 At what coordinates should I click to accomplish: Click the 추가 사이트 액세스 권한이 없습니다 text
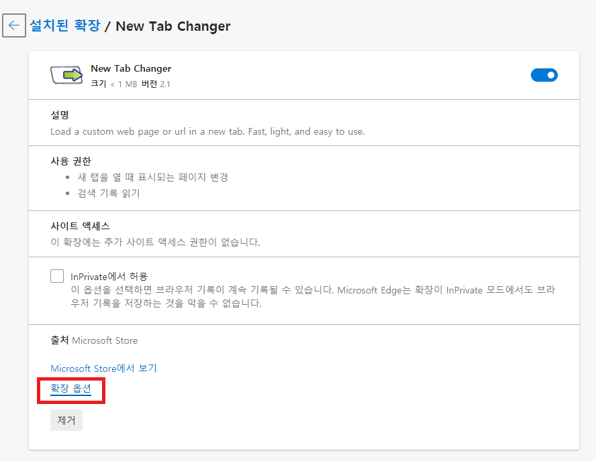[156, 242]
